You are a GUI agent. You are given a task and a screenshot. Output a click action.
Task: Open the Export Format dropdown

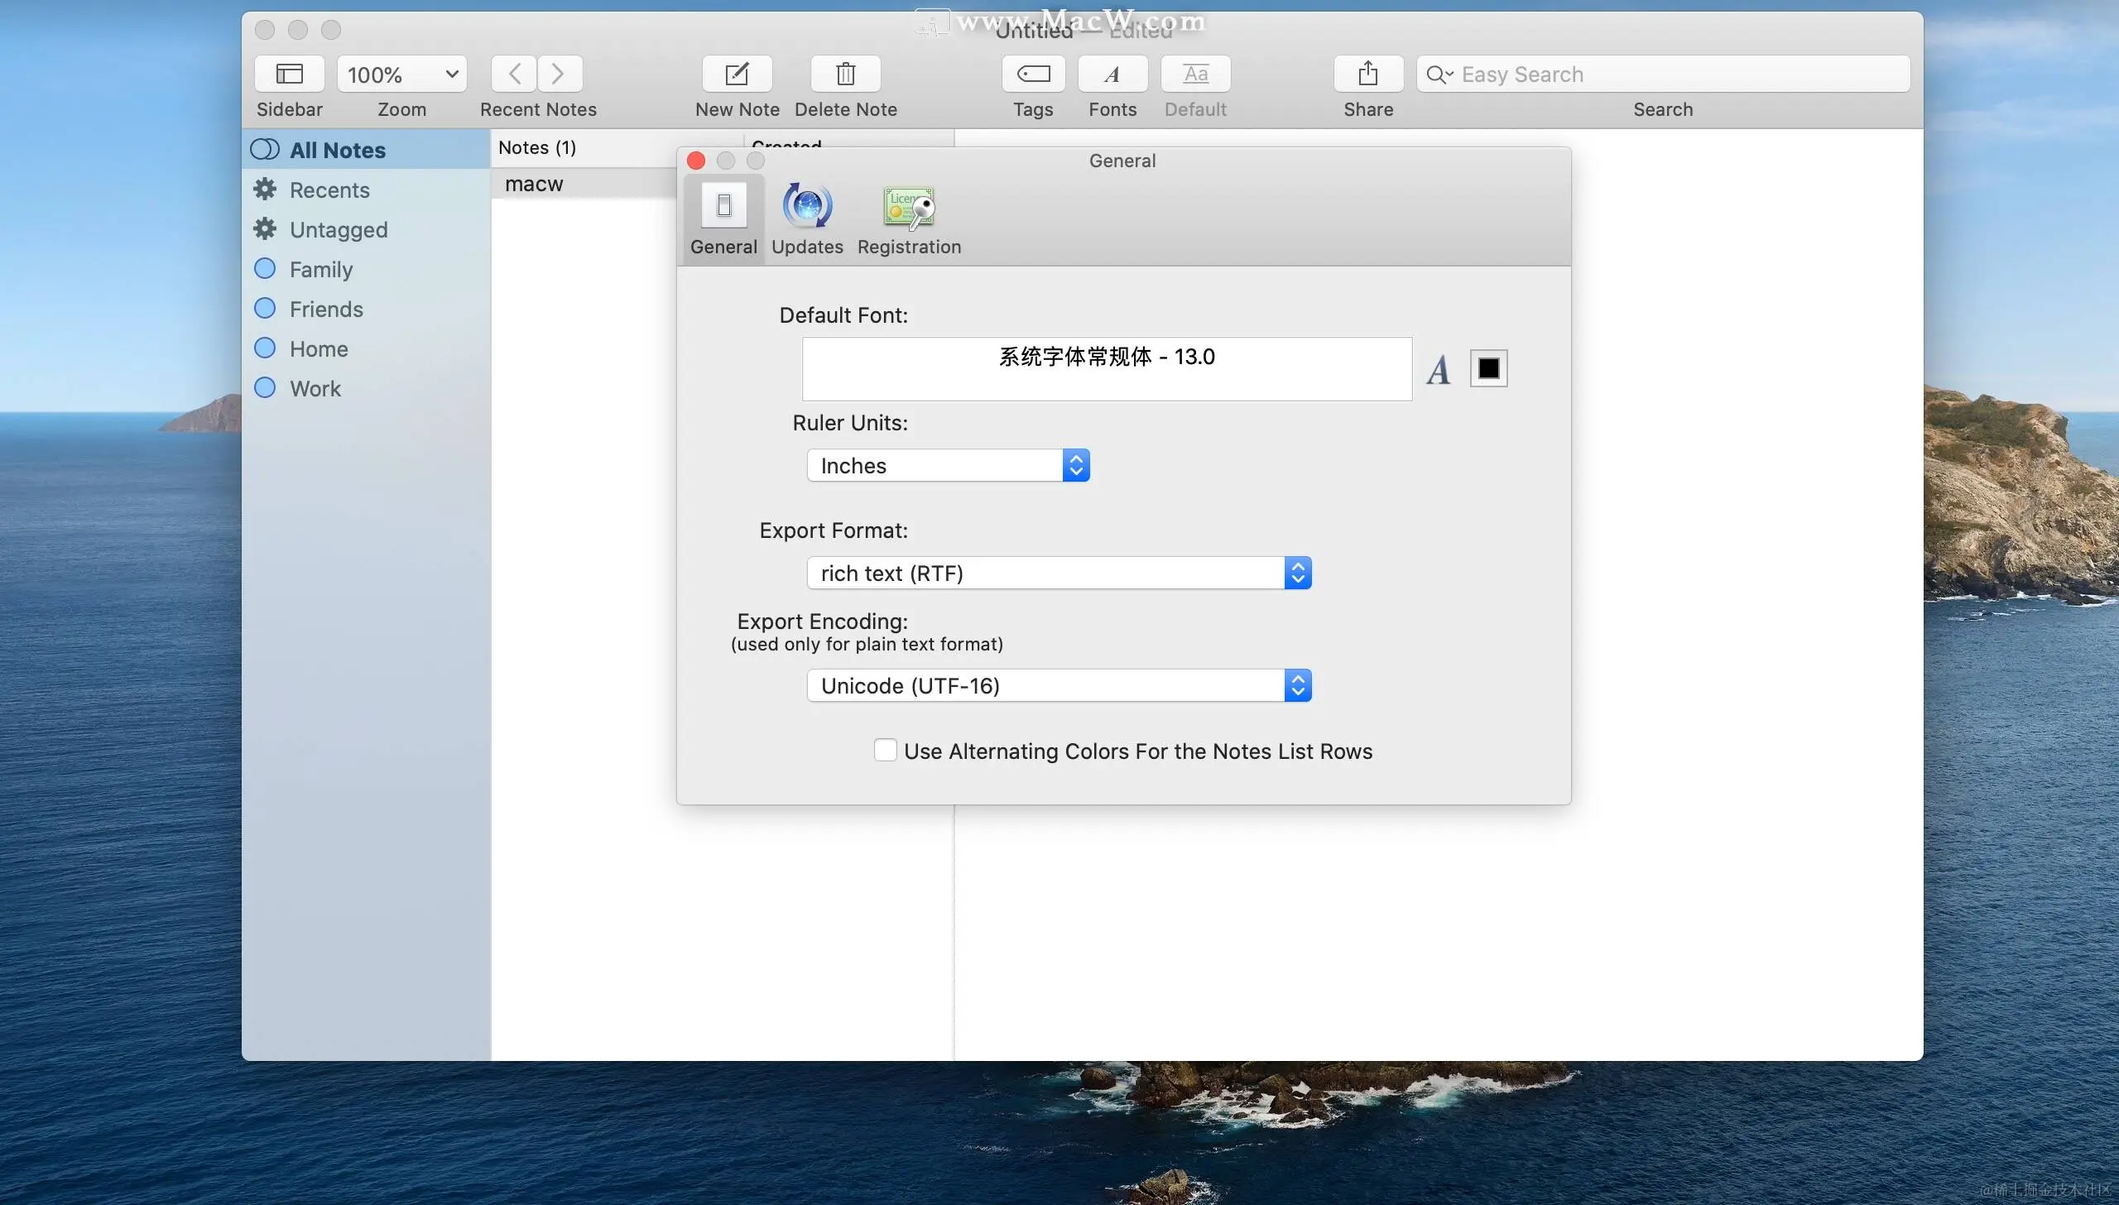pos(1059,574)
